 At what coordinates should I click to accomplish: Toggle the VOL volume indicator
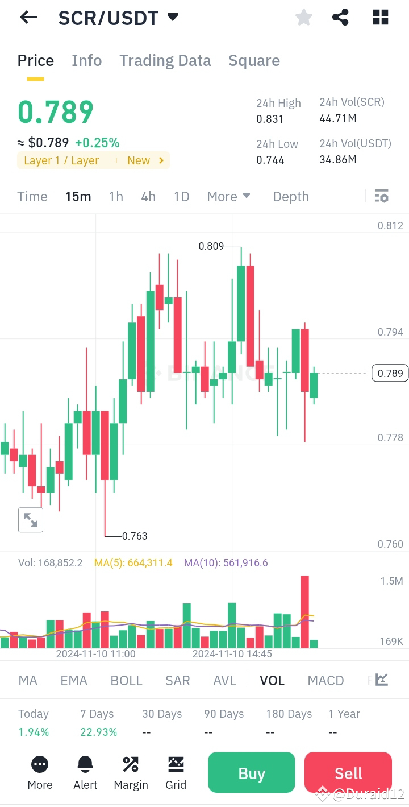272,680
